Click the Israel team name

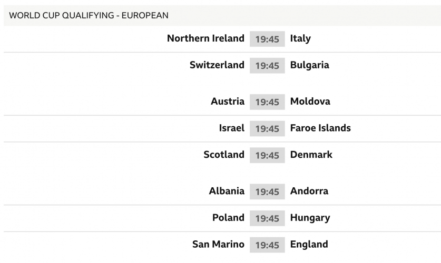[232, 128]
